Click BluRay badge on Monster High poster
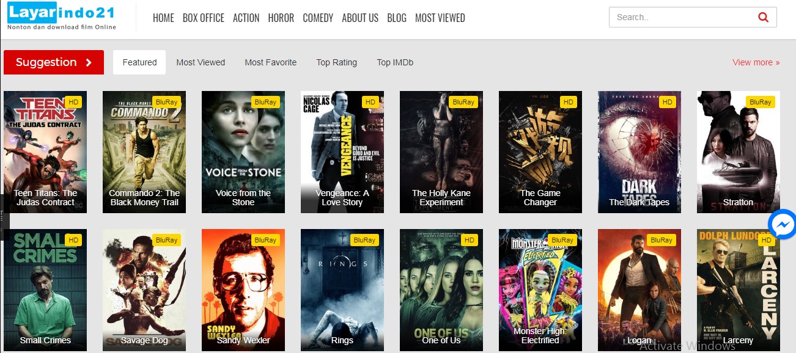The image size is (796, 353). pos(562,240)
